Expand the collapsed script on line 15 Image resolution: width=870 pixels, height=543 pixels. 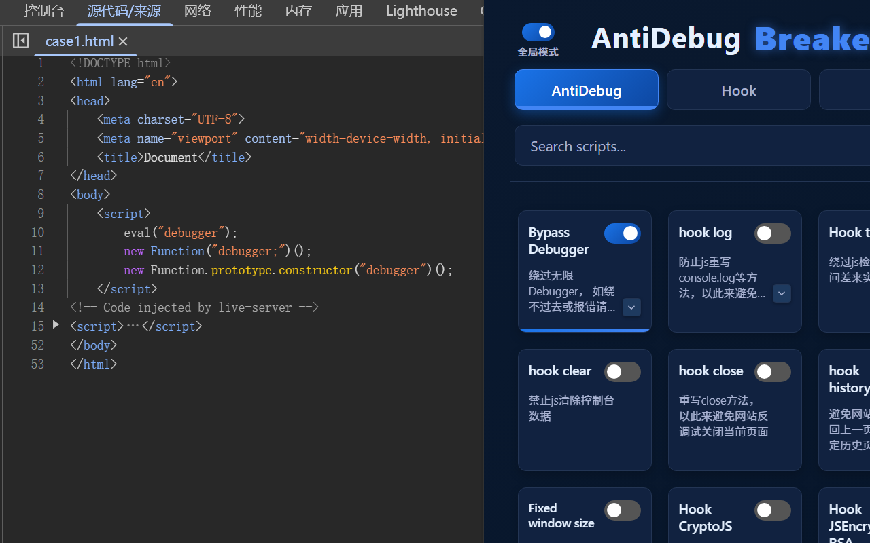coord(56,324)
